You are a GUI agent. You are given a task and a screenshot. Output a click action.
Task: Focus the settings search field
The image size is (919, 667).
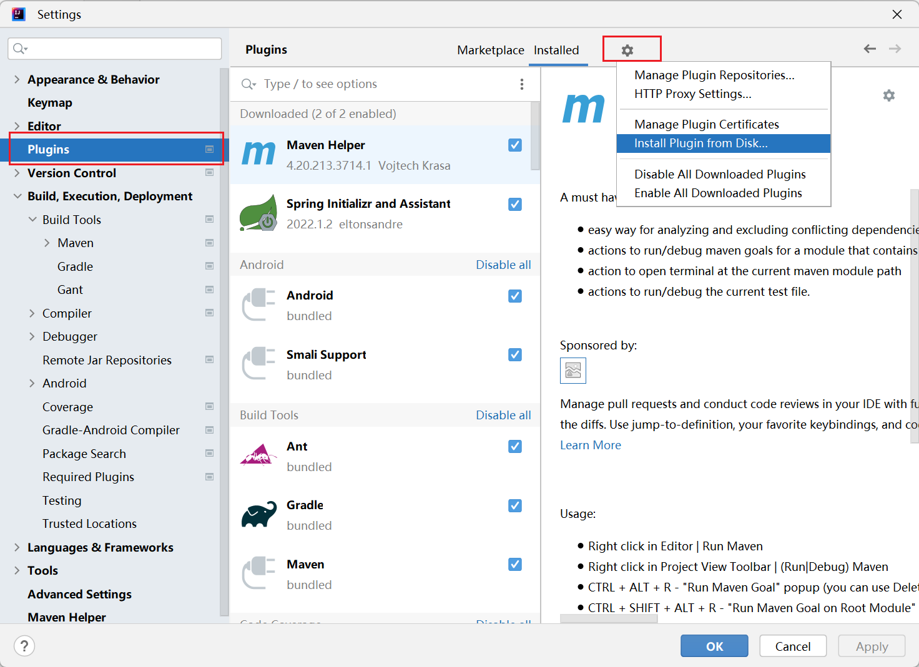coord(115,49)
